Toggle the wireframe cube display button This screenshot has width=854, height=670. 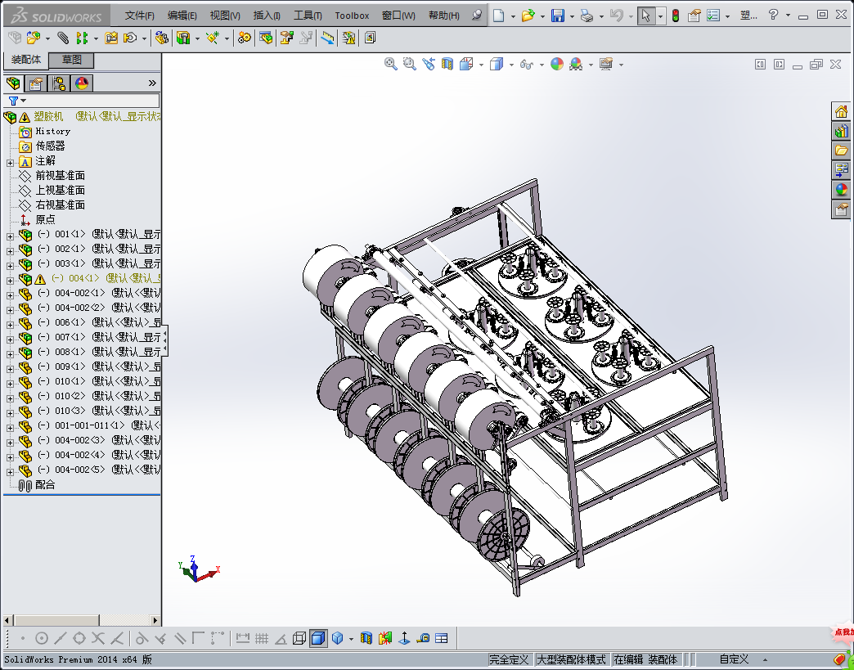pos(299,638)
